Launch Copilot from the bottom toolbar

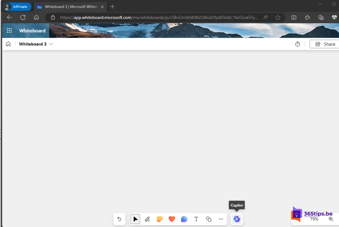pyautogui.click(x=236, y=219)
